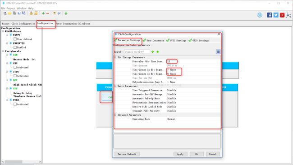
Task: Click the Generate Report toolbar icon
Action: click(36, 13)
